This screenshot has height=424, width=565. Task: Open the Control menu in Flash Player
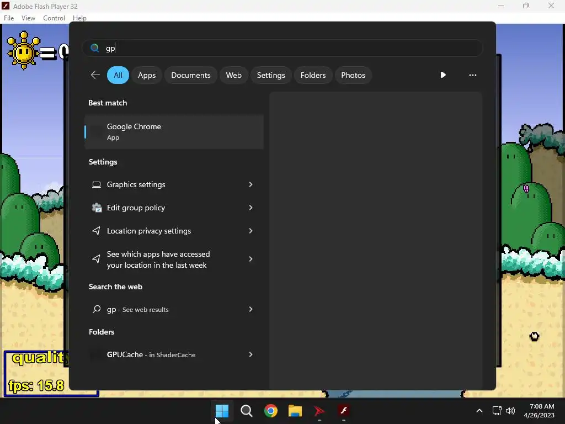(54, 18)
